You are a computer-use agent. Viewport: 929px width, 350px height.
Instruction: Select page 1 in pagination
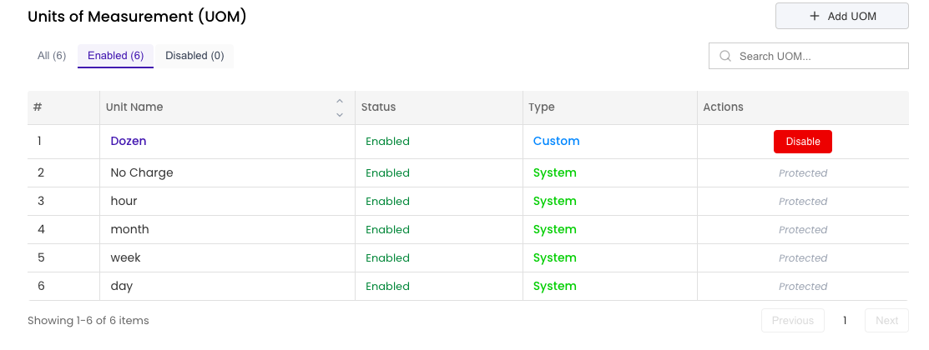coord(845,321)
